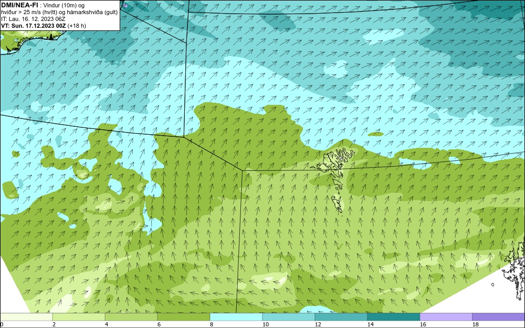Click the 14–16 m/s dark teal legend swatch

394,316
